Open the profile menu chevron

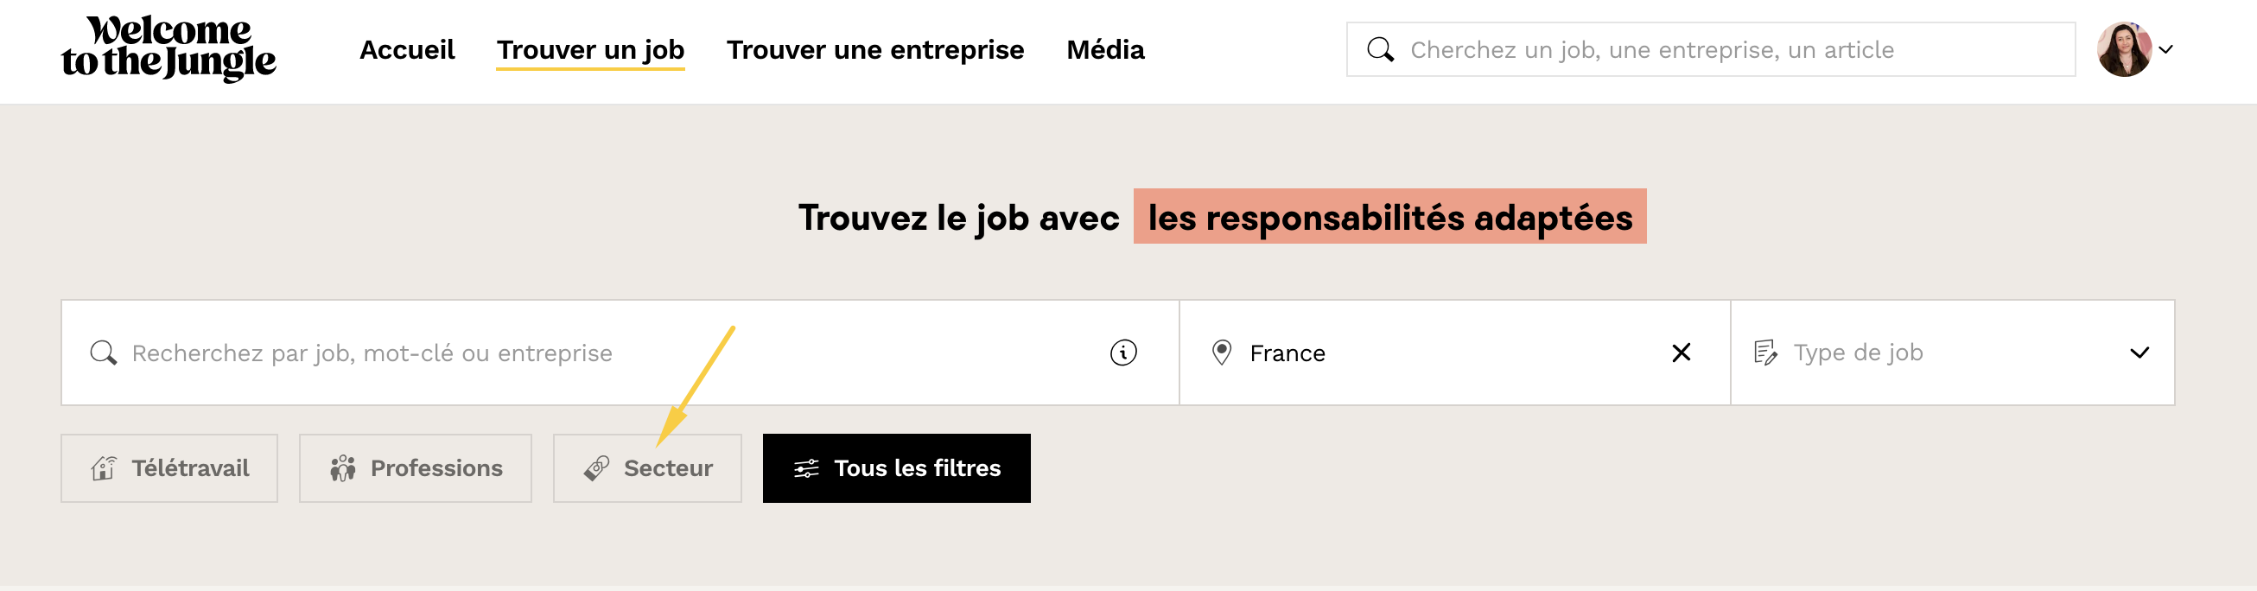tap(2166, 50)
